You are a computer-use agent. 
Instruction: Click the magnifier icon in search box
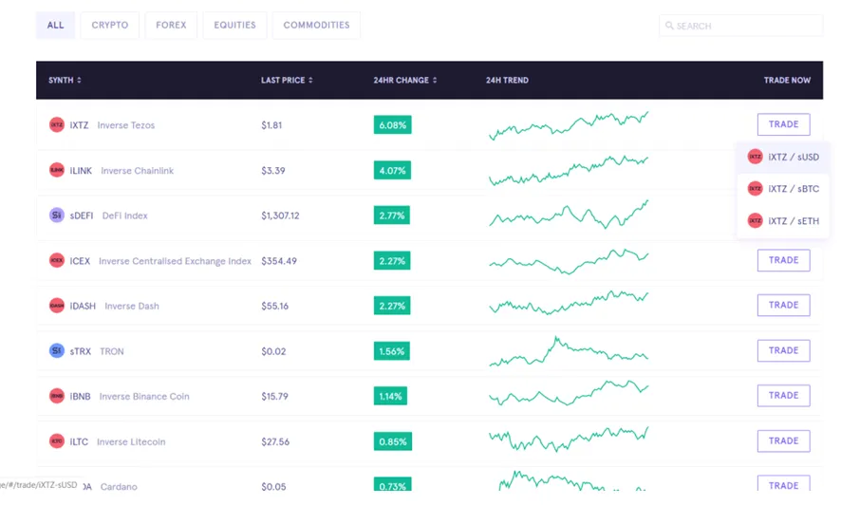tap(669, 26)
